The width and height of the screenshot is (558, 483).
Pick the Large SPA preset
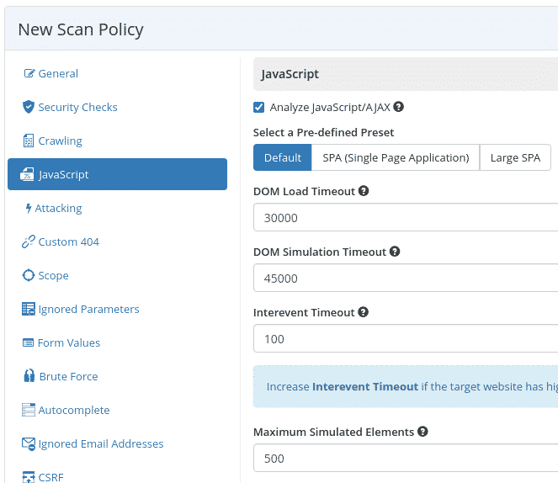[x=515, y=157]
